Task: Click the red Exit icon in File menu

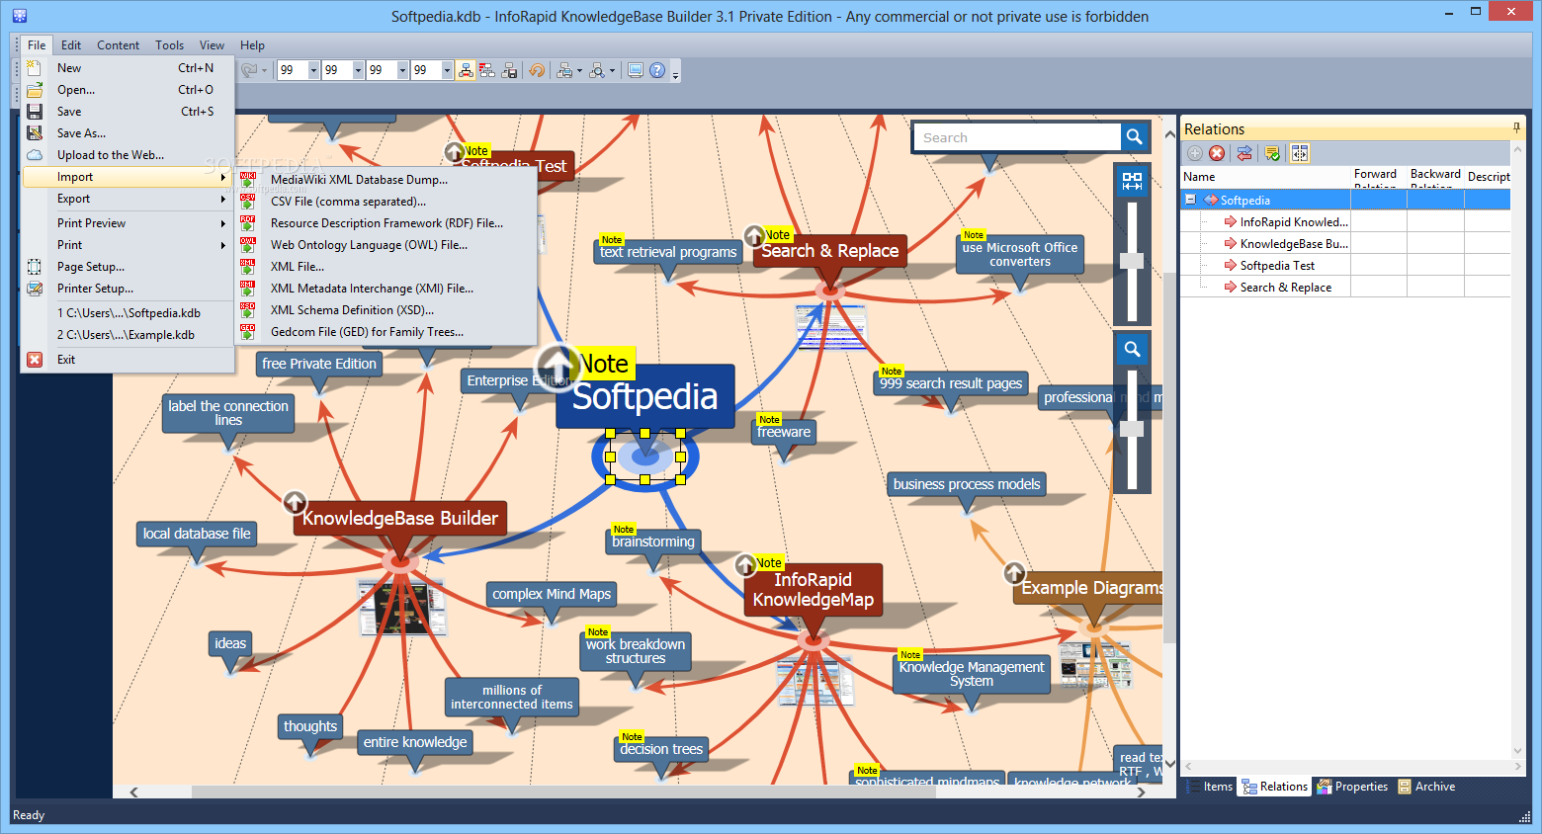Action: [35, 360]
